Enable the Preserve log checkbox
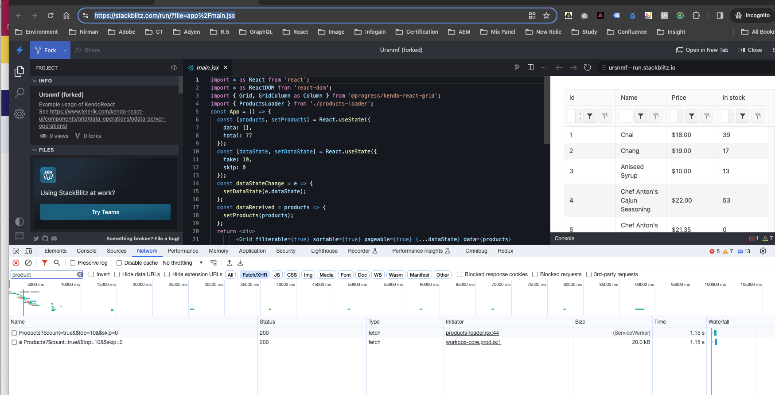 (73, 263)
